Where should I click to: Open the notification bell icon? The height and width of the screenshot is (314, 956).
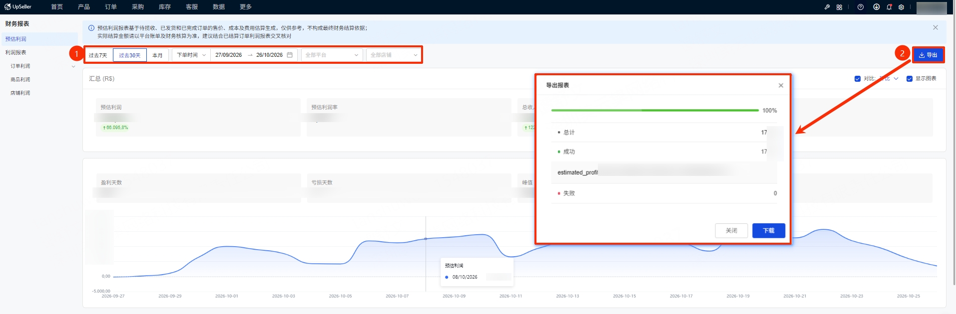[889, 7]
